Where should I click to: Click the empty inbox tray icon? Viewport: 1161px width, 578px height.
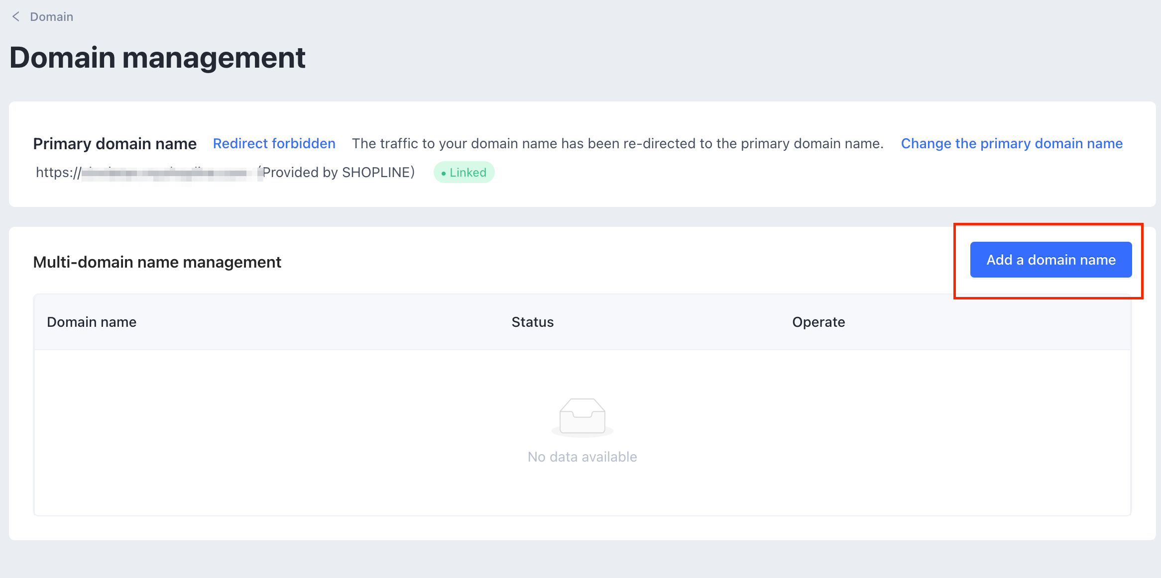(582, 417)
